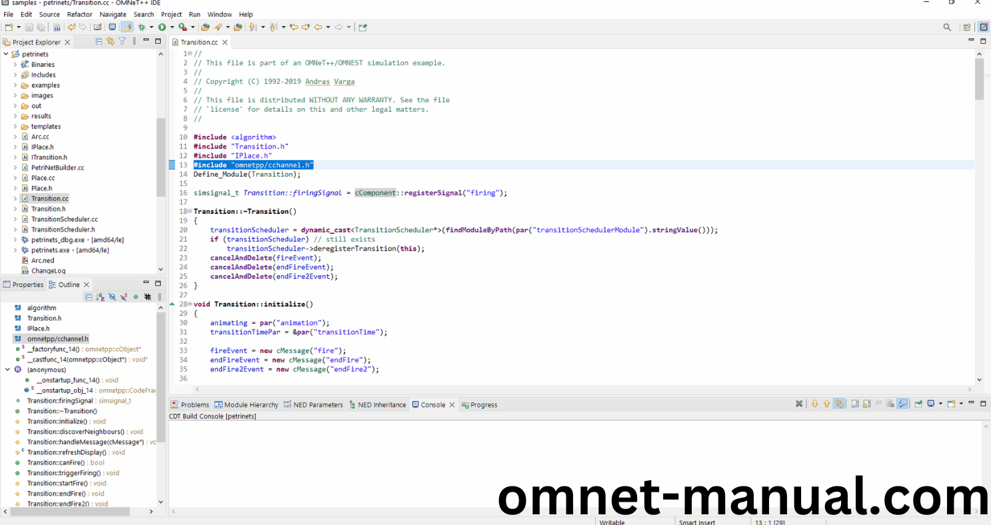Toggle Hide Fields button in Outline toolbar
The image size is (991, 525).
[112, 297]
